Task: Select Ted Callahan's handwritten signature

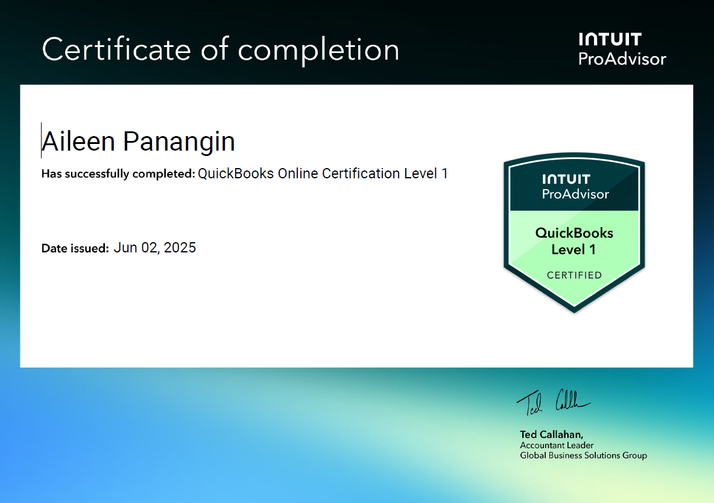Action: [x=555, y=402]
